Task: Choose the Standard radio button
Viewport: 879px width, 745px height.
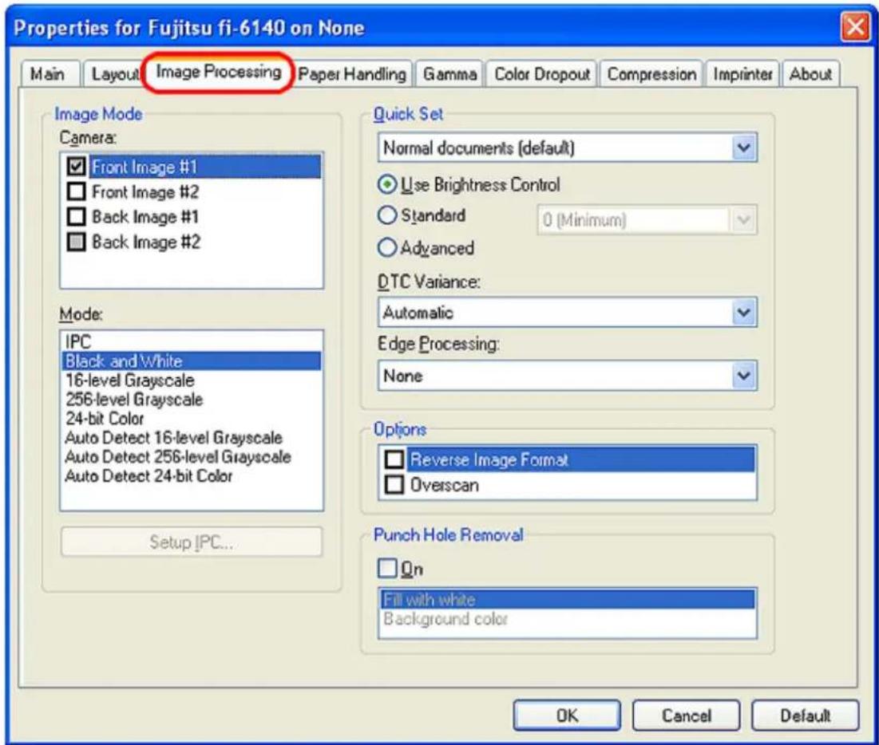Action: tap(387, 215)
